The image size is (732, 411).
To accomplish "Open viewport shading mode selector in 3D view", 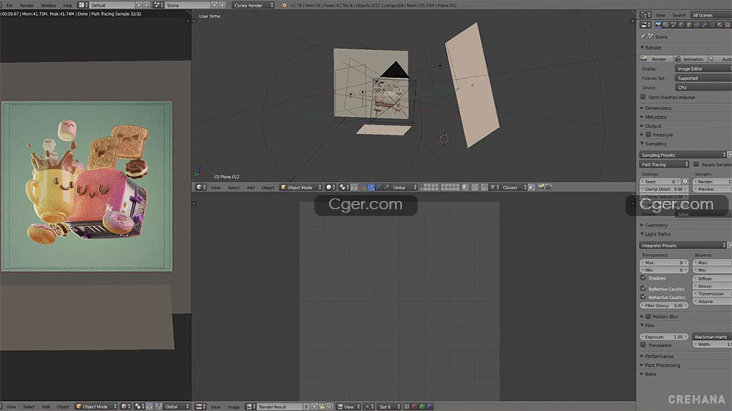I will pos(330,188).
